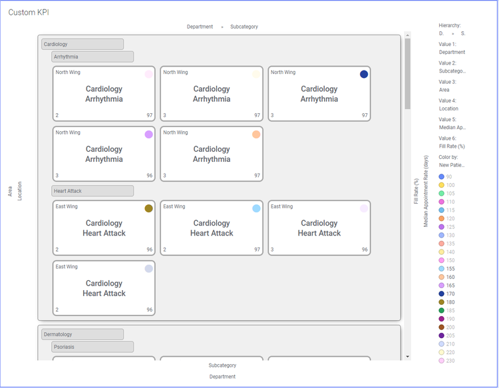Collapse the Arrhythmia subgroup header
The image size is (499, 388).
pos(92,57)
